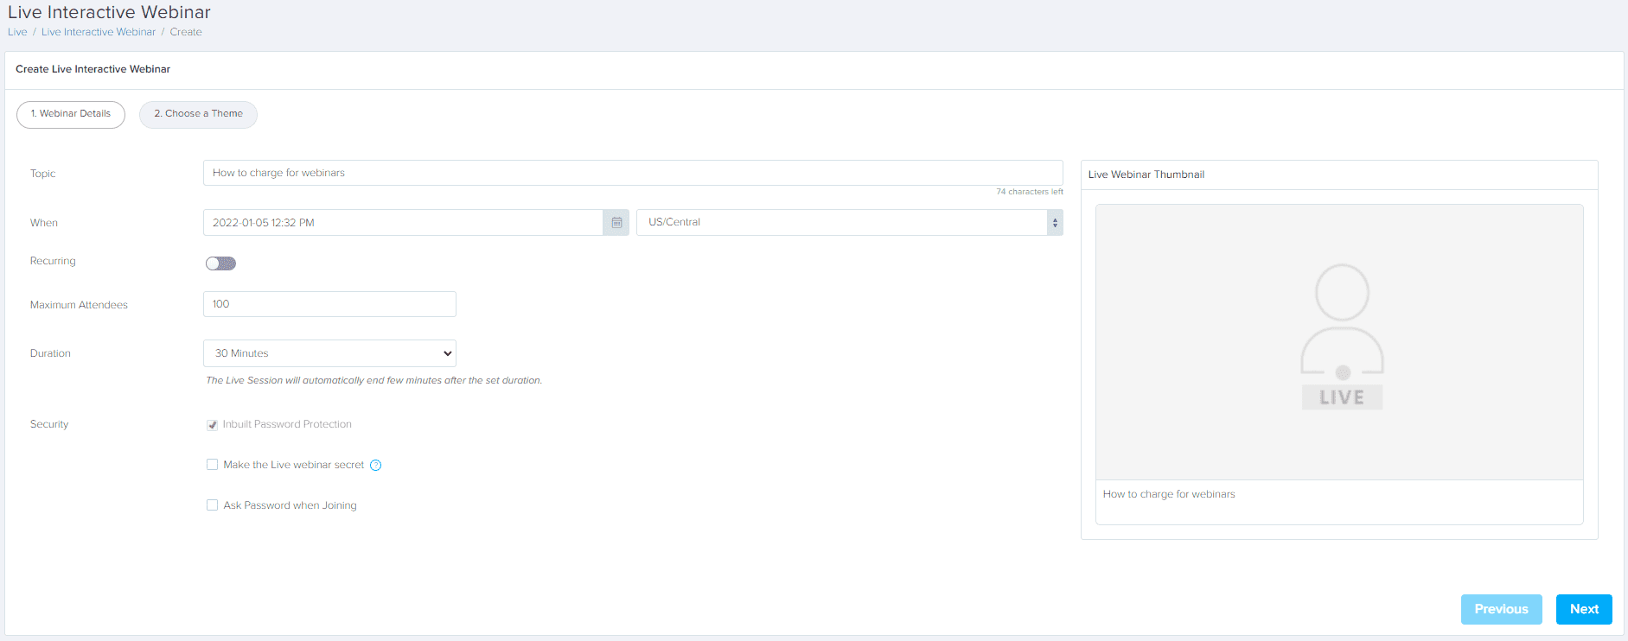Toggle the Recurring switch
The height and width of the screenshot is (641, 1628).
click(x=220, y=263)
